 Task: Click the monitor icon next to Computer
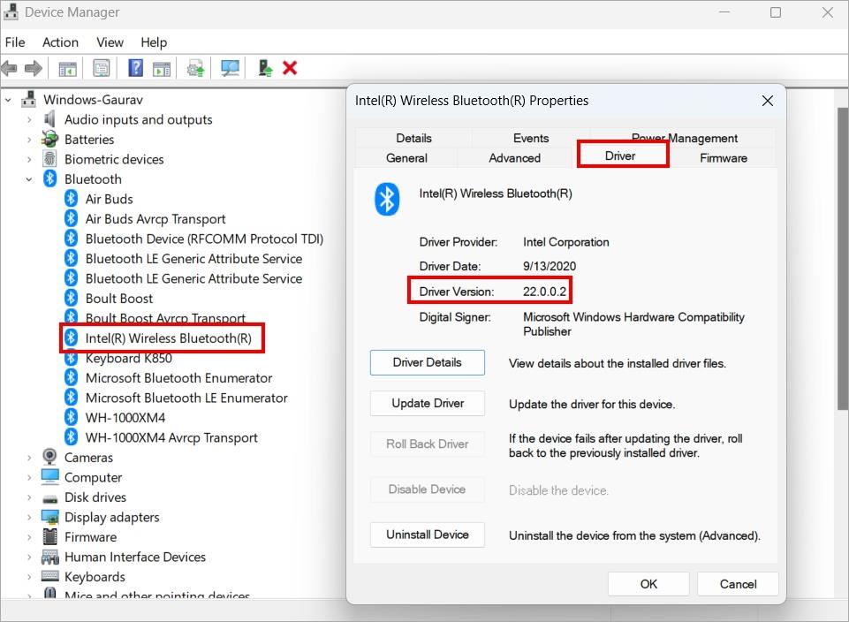click(49, 477)
